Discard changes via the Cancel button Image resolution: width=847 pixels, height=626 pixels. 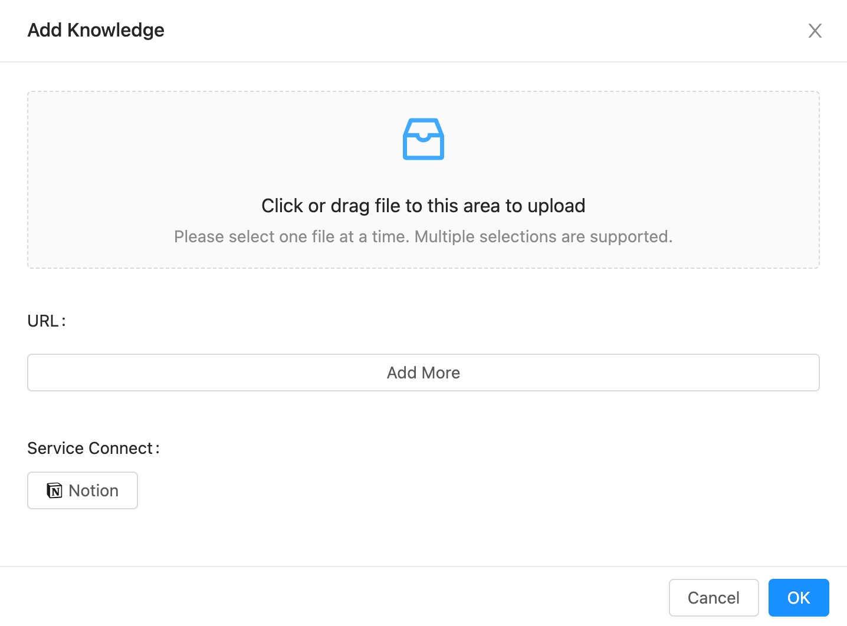[713, 598]
